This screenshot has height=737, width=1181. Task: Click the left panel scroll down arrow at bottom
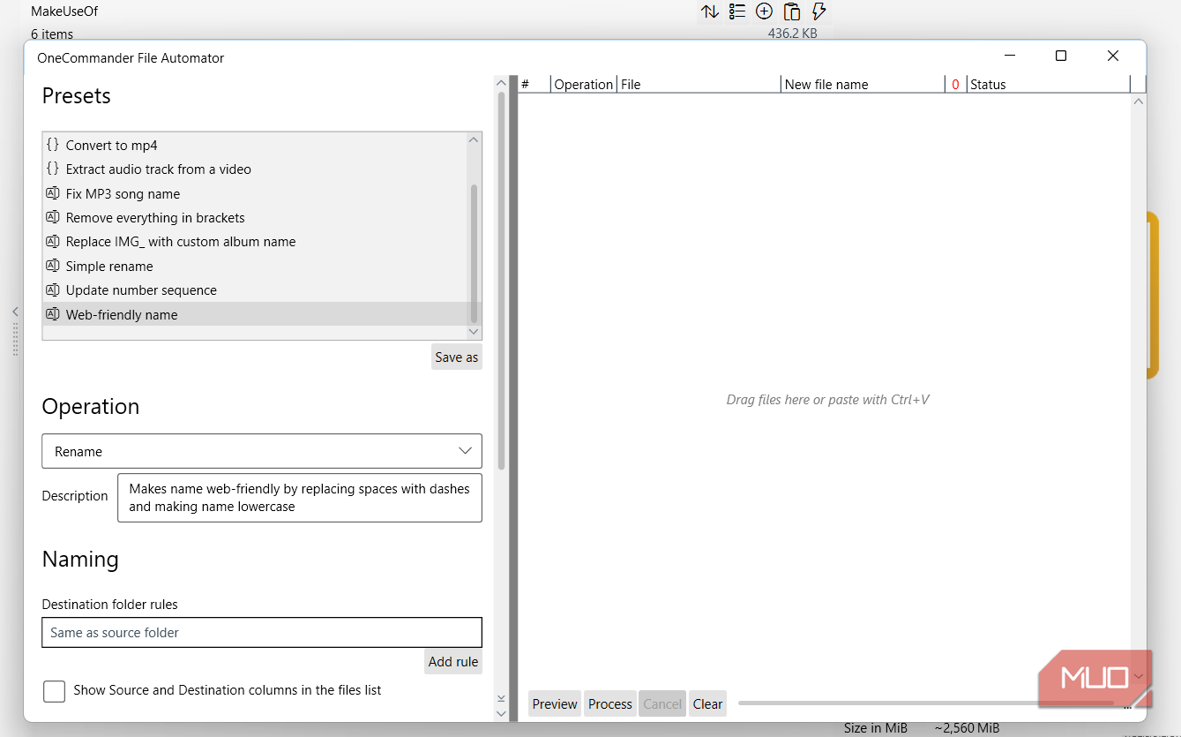point(501,713)
